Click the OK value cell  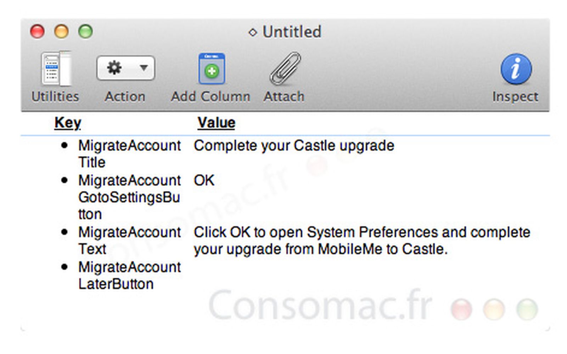click(204, 180)
